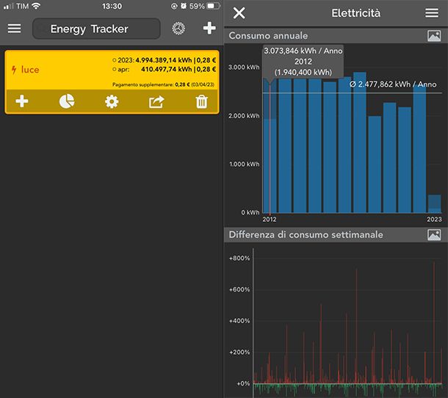The image size is (448, 398).
Task: Open the luce meter gear settings
Action: 112,101
